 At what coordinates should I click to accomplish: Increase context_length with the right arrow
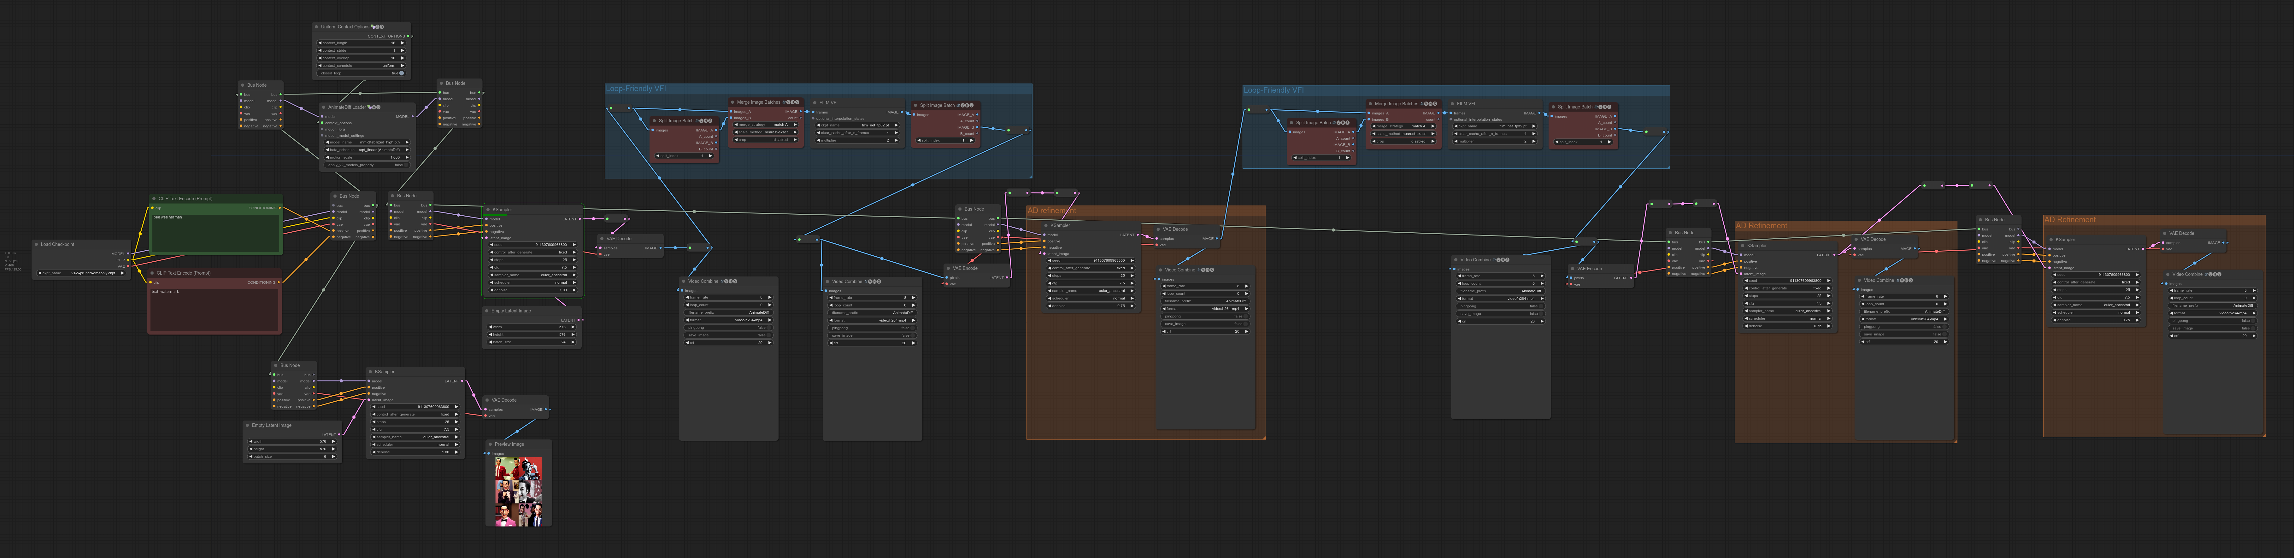(403, 43)
